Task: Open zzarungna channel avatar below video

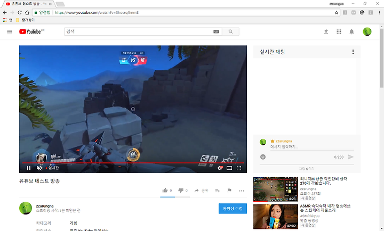Action: [x=26, y=208]
